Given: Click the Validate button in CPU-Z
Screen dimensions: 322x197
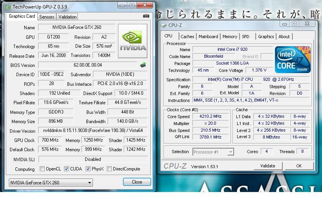Looking at the screenshot, I should 268,166.
